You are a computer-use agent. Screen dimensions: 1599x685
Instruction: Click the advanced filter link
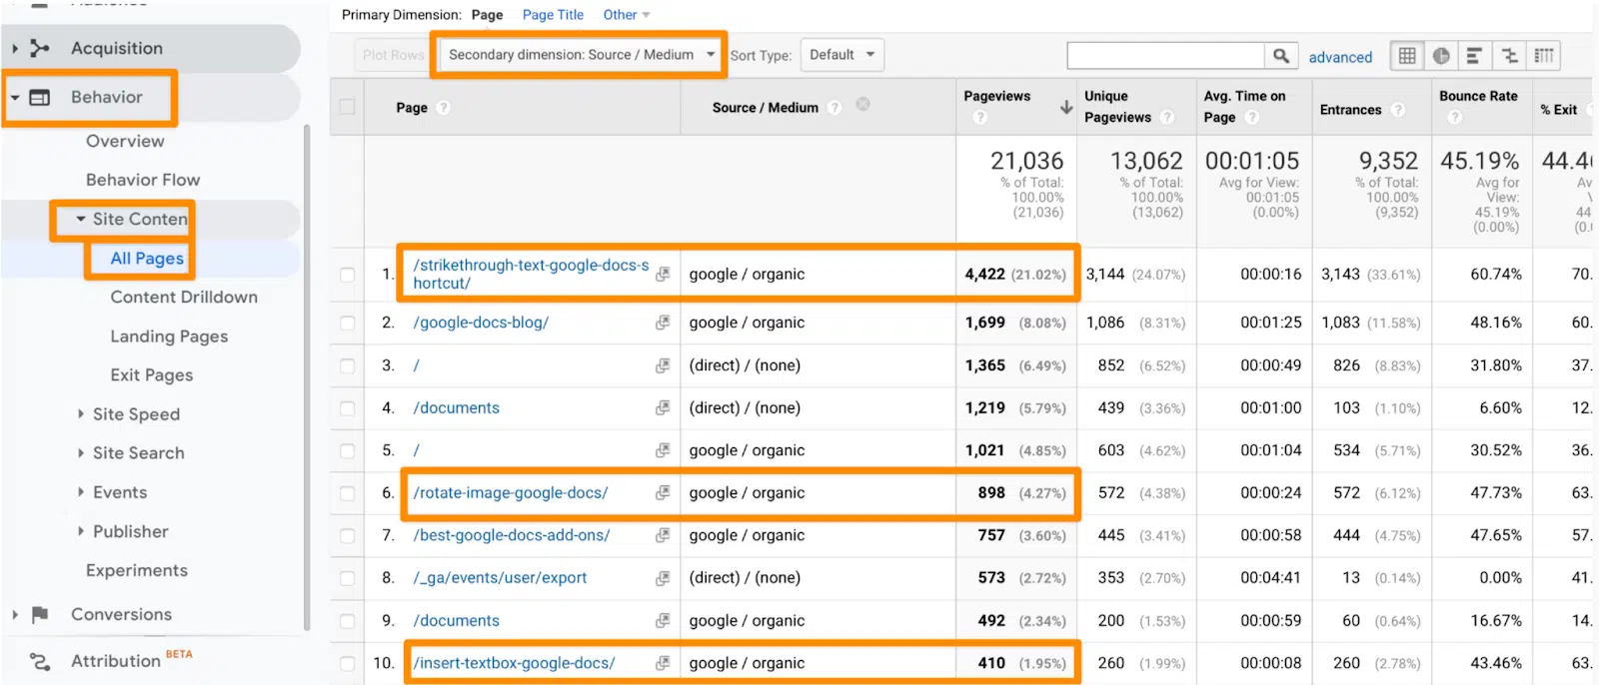pos(1340,57)
